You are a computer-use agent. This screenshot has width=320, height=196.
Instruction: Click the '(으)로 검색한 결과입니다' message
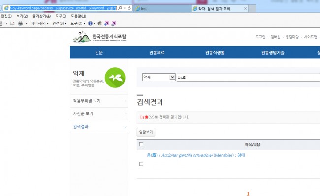click(168, 117)
